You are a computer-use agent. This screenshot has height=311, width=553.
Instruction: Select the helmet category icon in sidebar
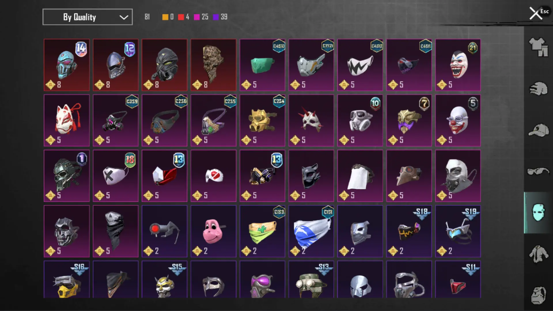click(x=538, y=88)
